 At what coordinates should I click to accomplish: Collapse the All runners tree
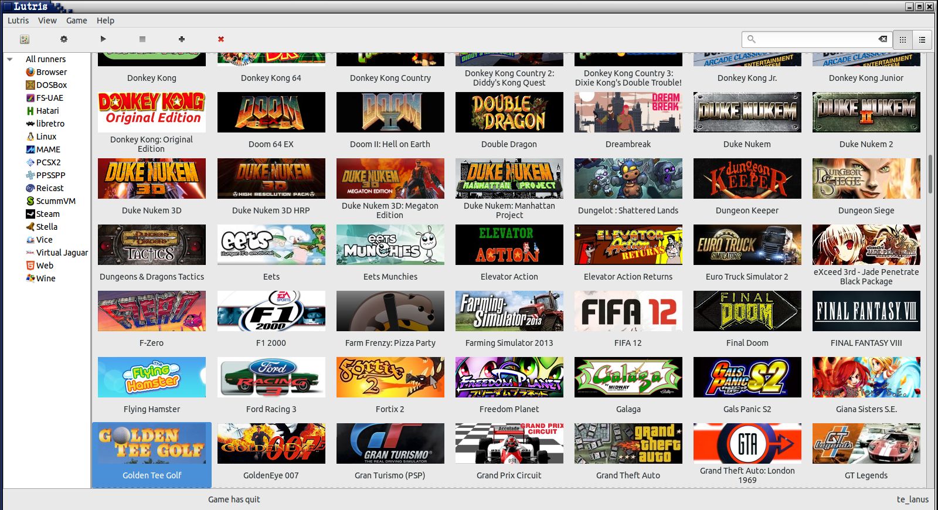coord(10,59)
